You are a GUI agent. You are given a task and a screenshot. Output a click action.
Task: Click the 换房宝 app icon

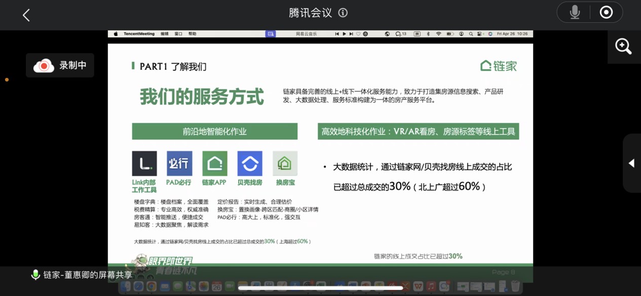point(285,163)
